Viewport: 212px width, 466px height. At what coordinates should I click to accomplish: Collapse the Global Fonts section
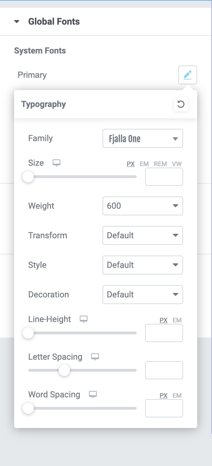17,22
